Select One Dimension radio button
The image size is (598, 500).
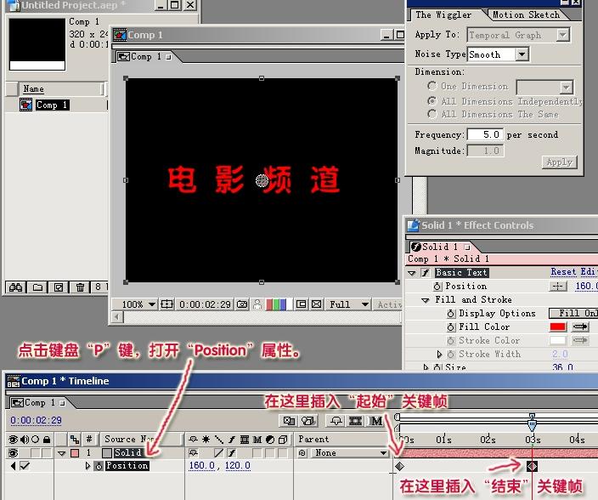coord(432,86)
